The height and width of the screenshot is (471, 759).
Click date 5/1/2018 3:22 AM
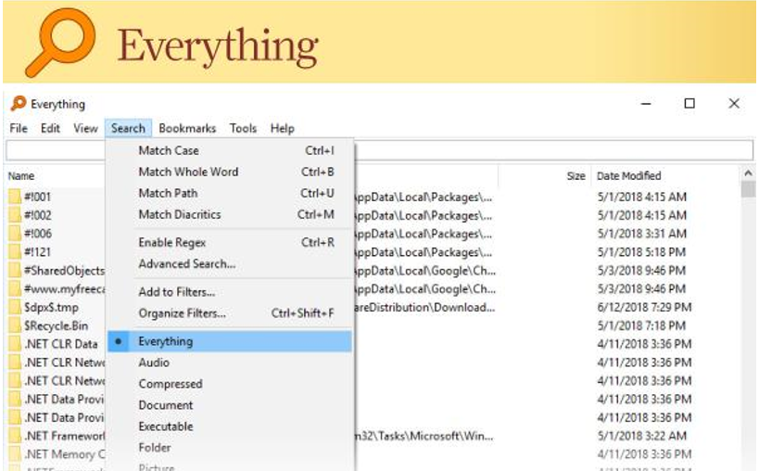(x=642, y=436)
